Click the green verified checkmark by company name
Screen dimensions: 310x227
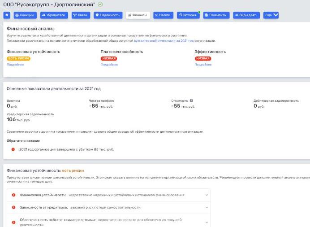(x=100, y=4)
